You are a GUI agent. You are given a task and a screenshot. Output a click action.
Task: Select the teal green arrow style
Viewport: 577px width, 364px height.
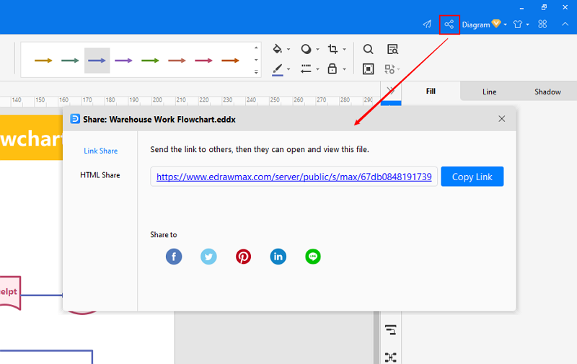coord(70,61)
